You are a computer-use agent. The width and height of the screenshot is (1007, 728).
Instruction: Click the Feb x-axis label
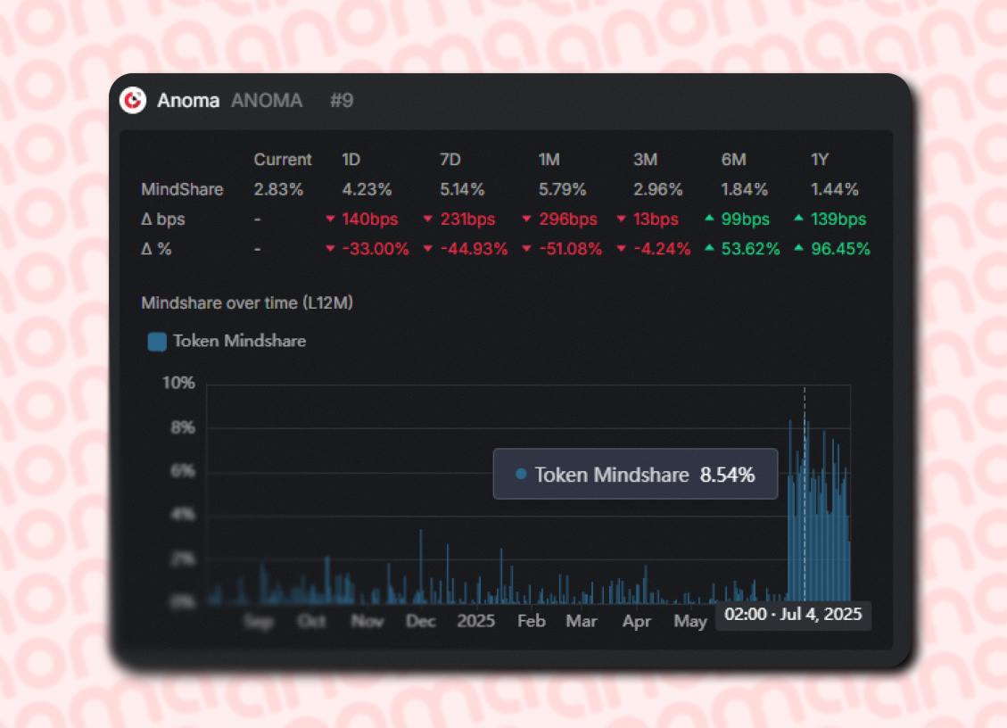(x=532, y=621)
